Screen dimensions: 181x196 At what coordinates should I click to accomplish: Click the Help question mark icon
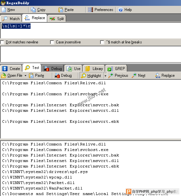pyautogui.click(x=121, y=10)
